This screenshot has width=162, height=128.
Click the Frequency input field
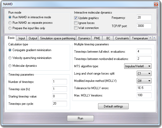(x=144, y=17)
